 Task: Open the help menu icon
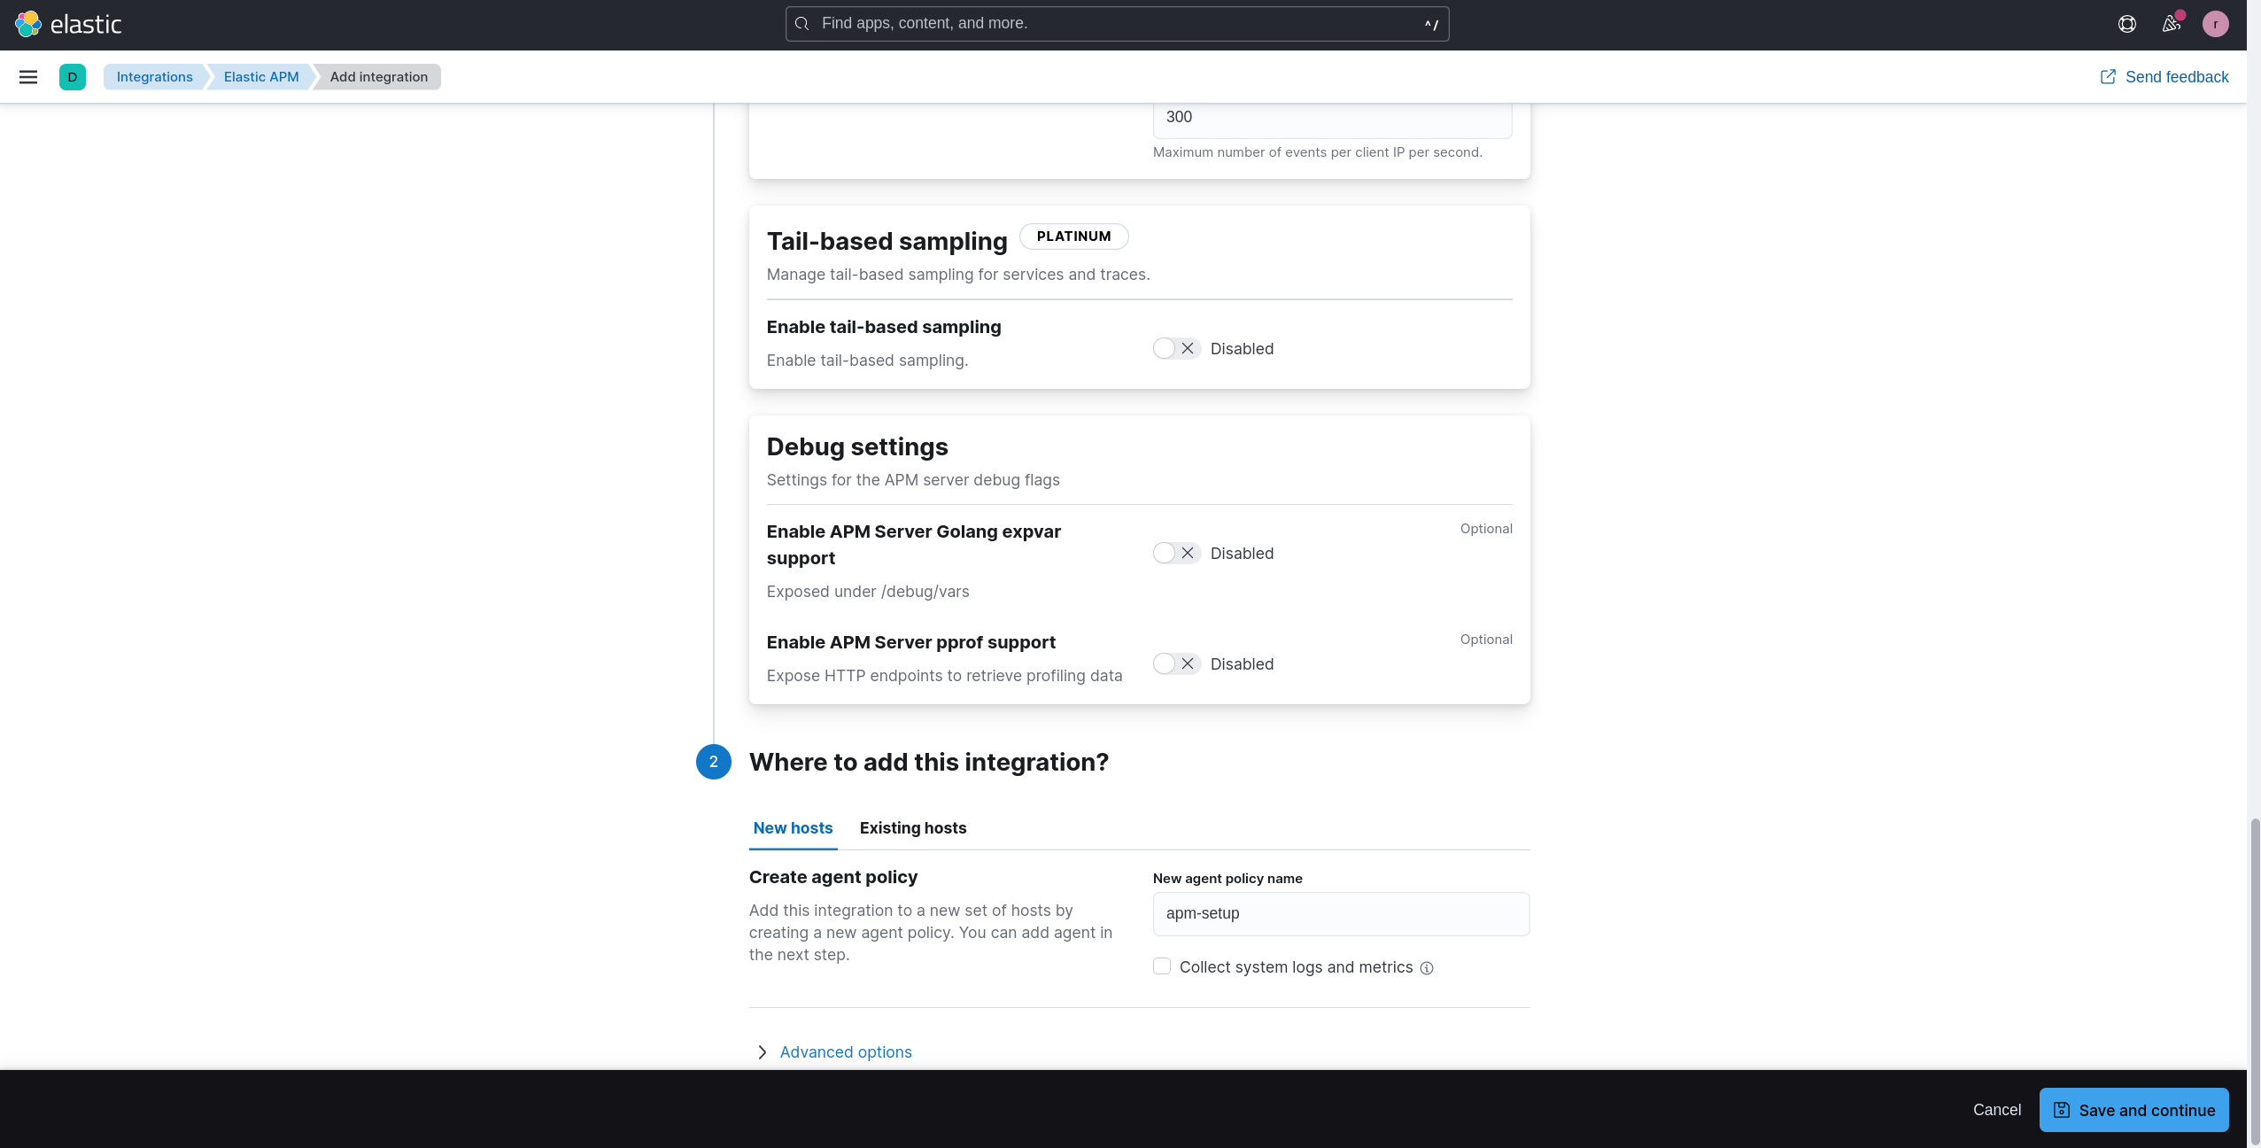[x=2126, y=24]
